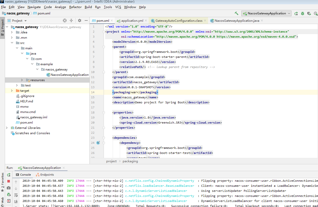Select the Endpoints tab

pyautogui.click(x=45, y=175)
